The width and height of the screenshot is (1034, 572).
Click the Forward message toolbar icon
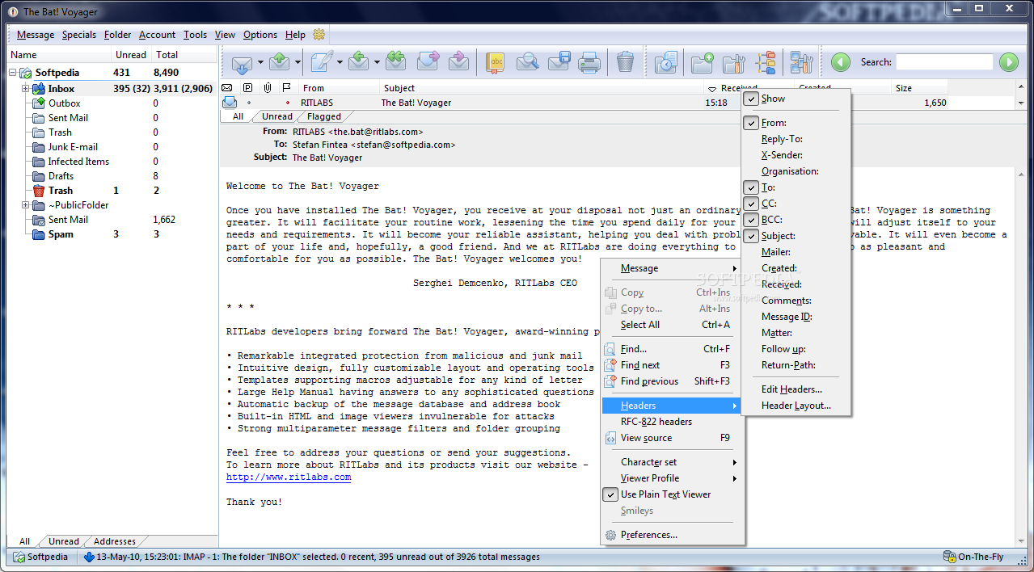pos(428,62)
